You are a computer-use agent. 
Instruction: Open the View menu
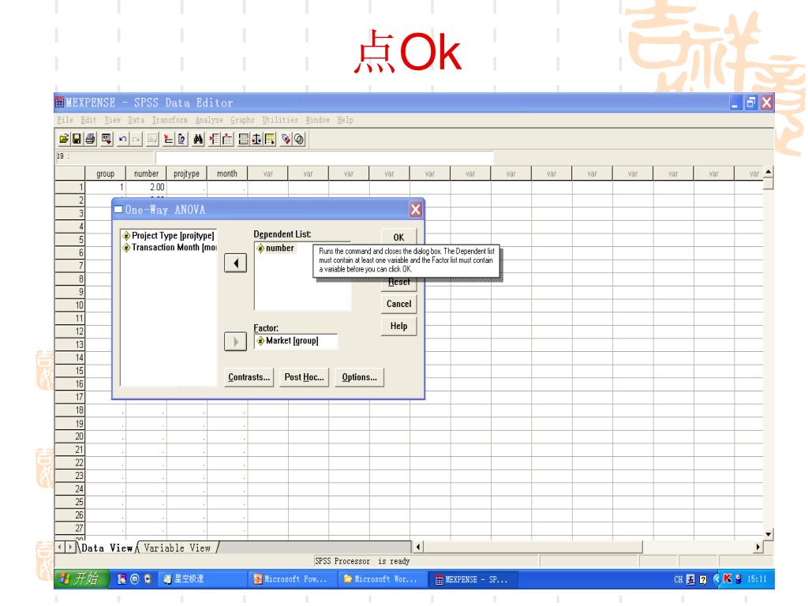coord(112,120)
